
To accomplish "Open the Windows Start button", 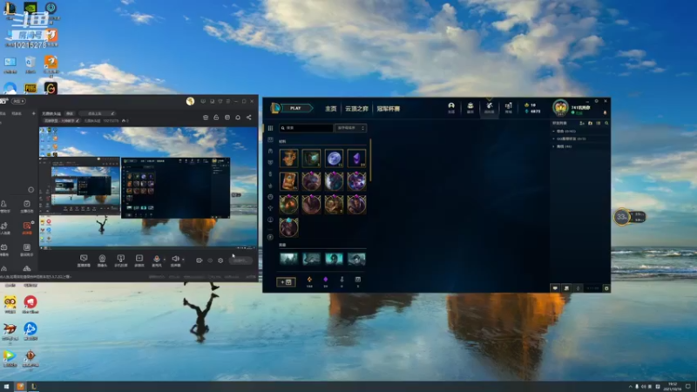I will (6, 387).
